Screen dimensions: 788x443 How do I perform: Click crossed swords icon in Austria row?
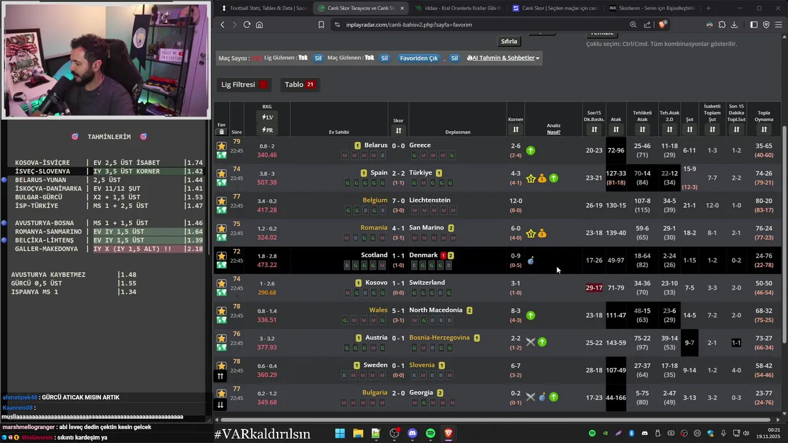click(531, 342)
